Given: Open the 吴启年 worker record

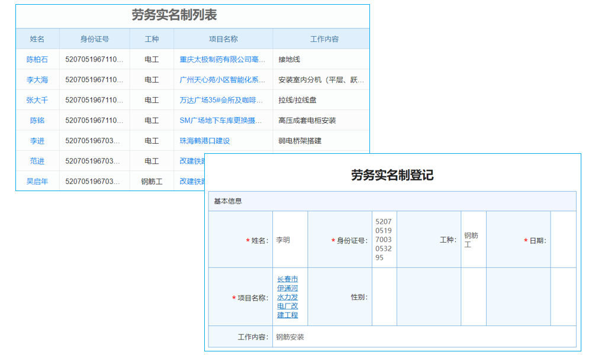Looking at the screenshot, I should click(x=37, y=181).
